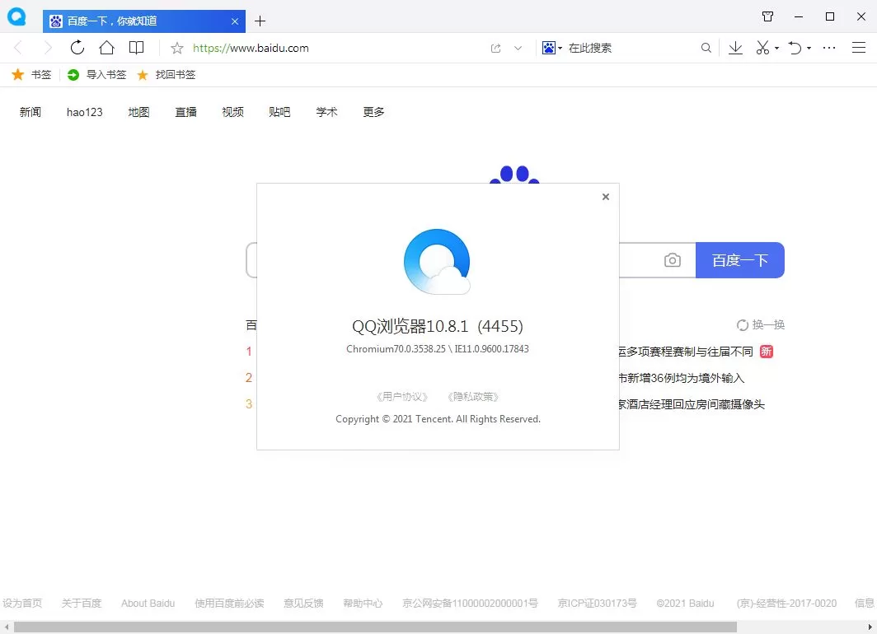Click the page search magnifier icon

706,48
